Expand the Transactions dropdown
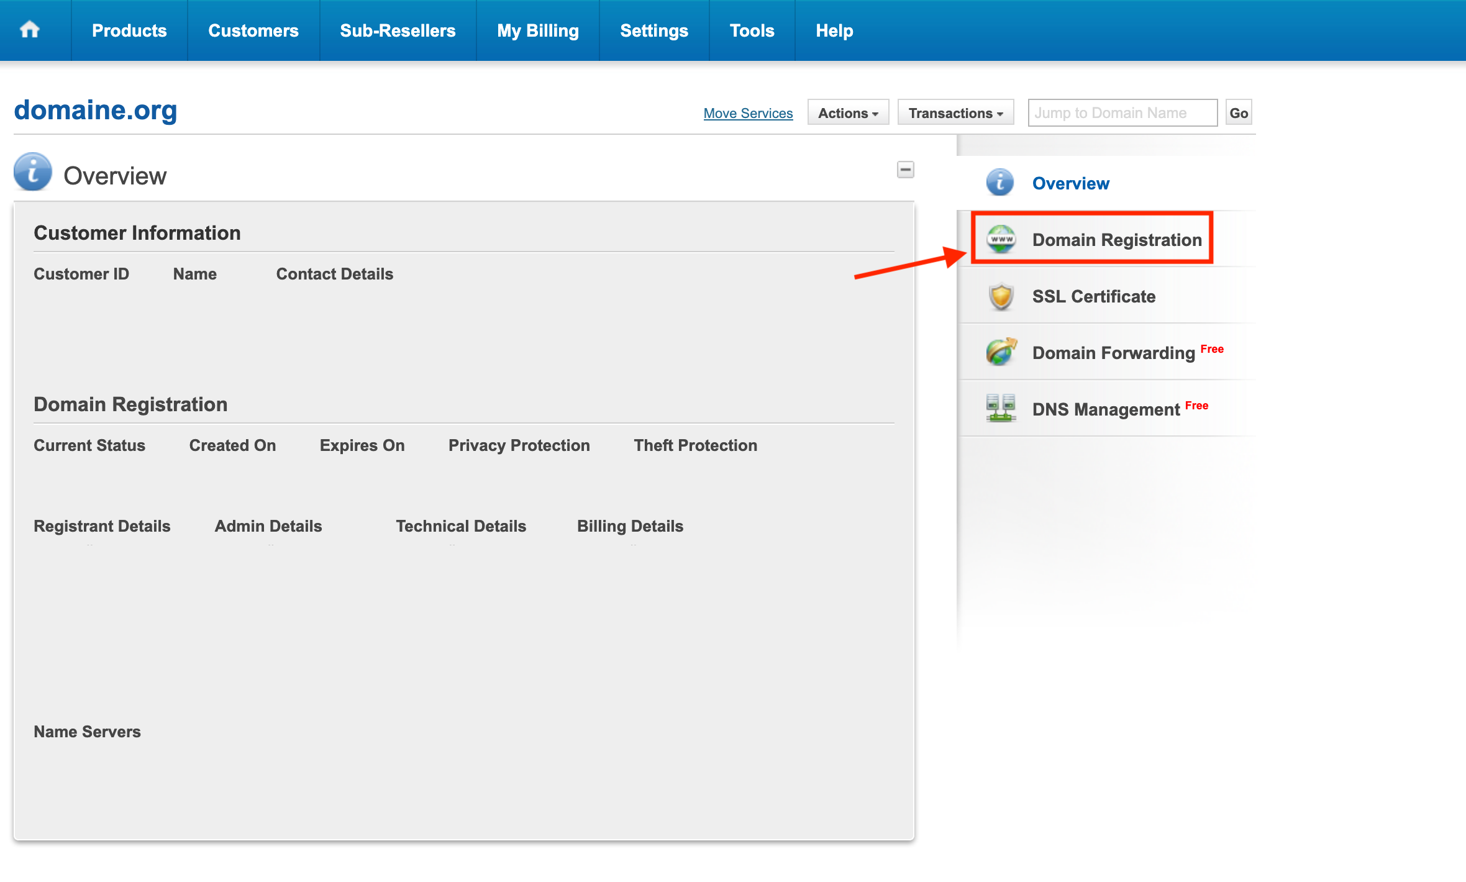The width and height of the screenshot is (1466, 882). pyautogui.click(x=955, y=112)
